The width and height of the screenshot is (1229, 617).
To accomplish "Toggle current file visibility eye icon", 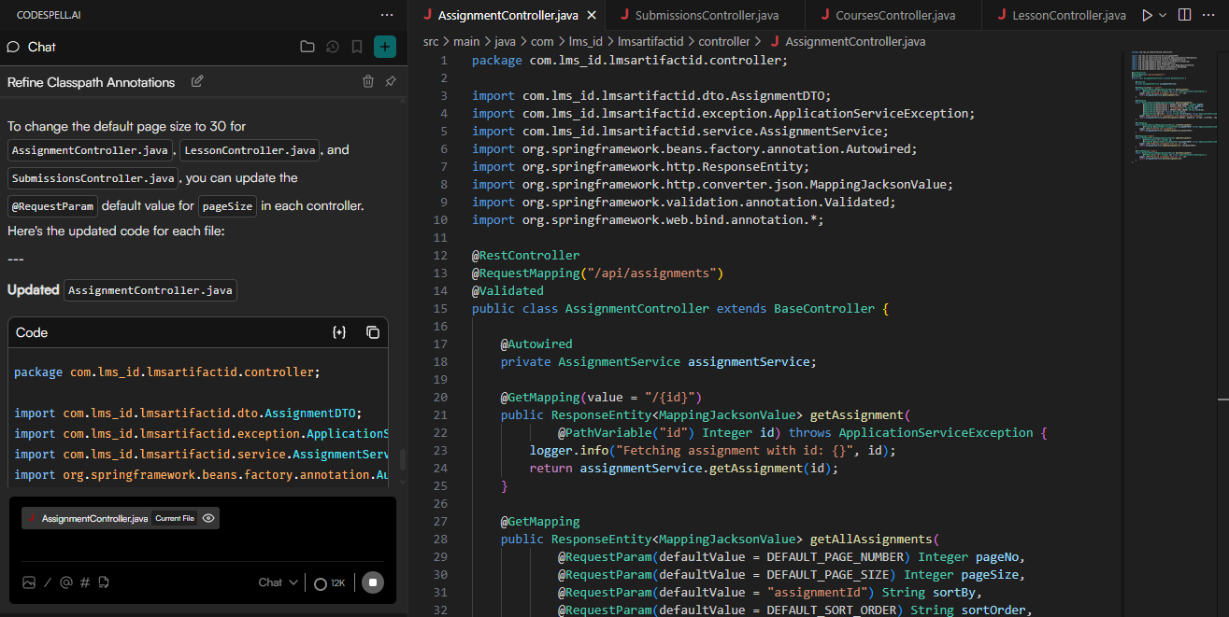I will coord(208,518).
